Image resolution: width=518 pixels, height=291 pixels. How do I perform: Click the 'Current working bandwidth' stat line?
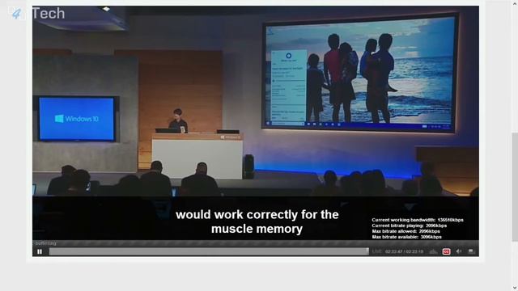tap(418, 220)
